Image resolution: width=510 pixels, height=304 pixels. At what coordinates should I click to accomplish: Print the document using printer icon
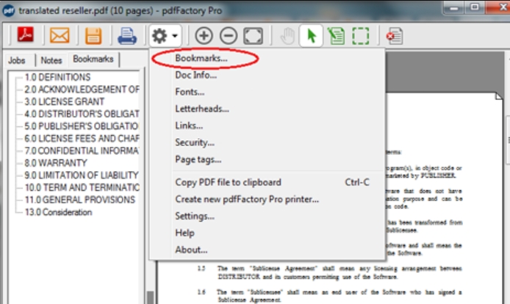click(127, 36)
